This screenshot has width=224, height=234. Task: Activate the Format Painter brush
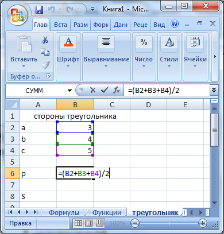point(45,65)
